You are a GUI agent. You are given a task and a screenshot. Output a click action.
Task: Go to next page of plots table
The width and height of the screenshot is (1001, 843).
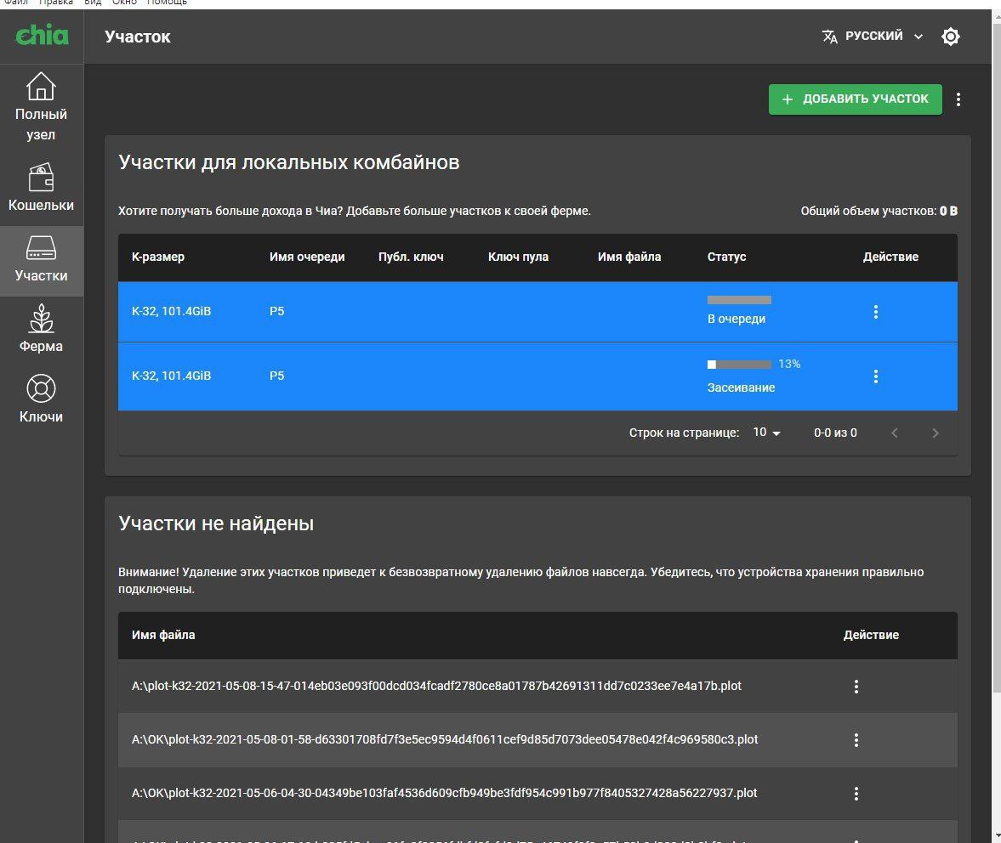click(936, 433)
